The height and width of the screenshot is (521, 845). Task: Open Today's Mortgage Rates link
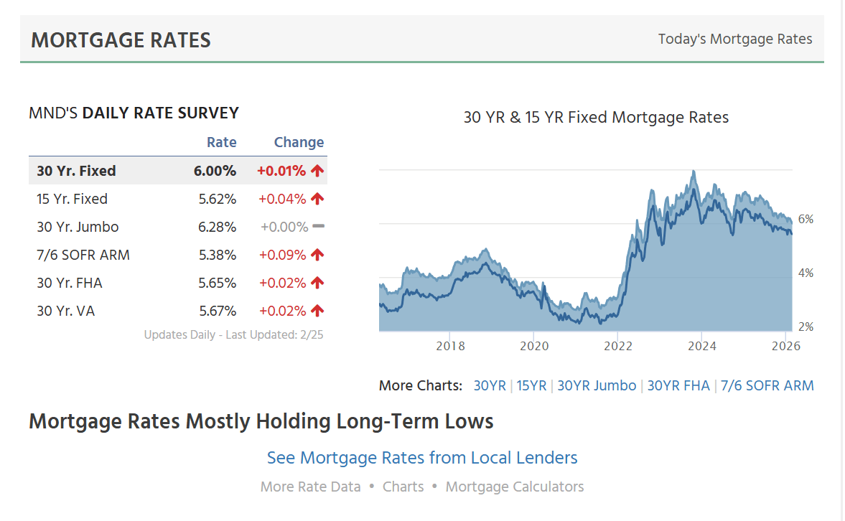(x=735, y=39)
